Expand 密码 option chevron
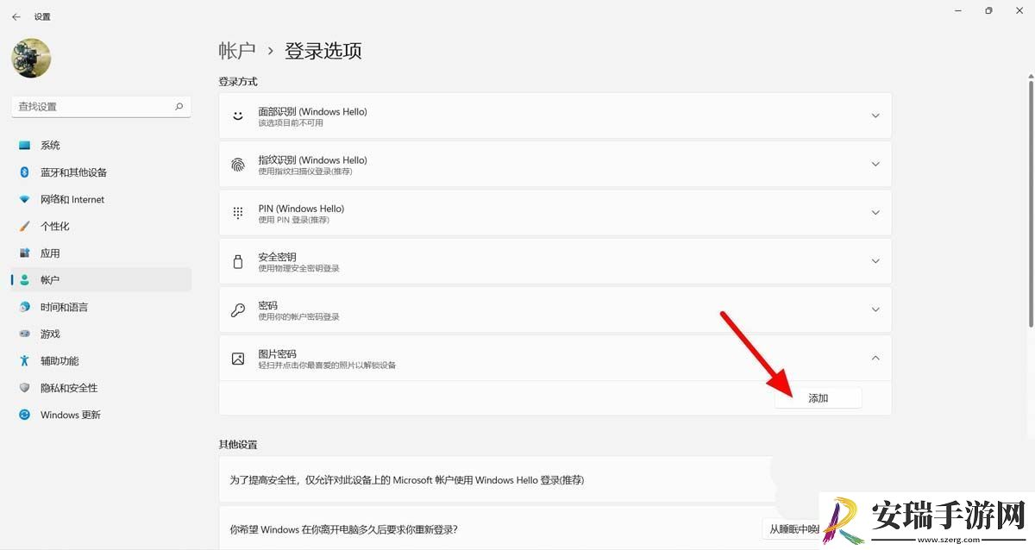This screenshot has width=1035, height=550. coord(875,309)
